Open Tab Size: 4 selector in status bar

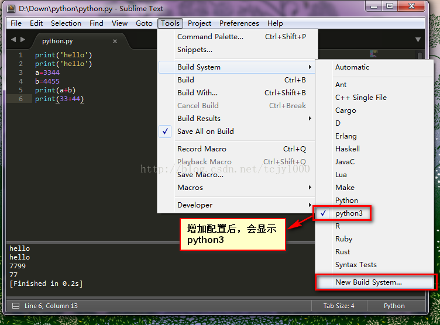coord(339,306)
